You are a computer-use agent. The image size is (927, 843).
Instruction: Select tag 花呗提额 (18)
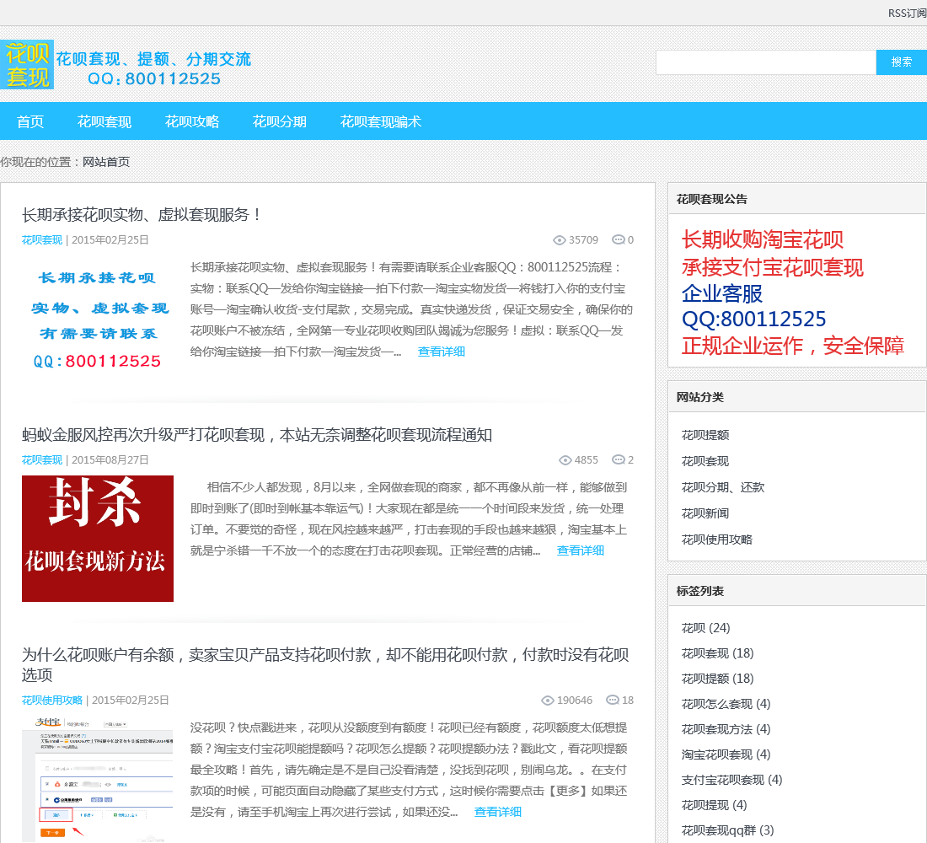point(717,679)
